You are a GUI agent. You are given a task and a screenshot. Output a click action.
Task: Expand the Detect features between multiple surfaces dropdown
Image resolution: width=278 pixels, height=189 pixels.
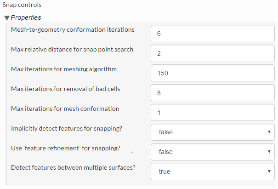pos(213,172)
